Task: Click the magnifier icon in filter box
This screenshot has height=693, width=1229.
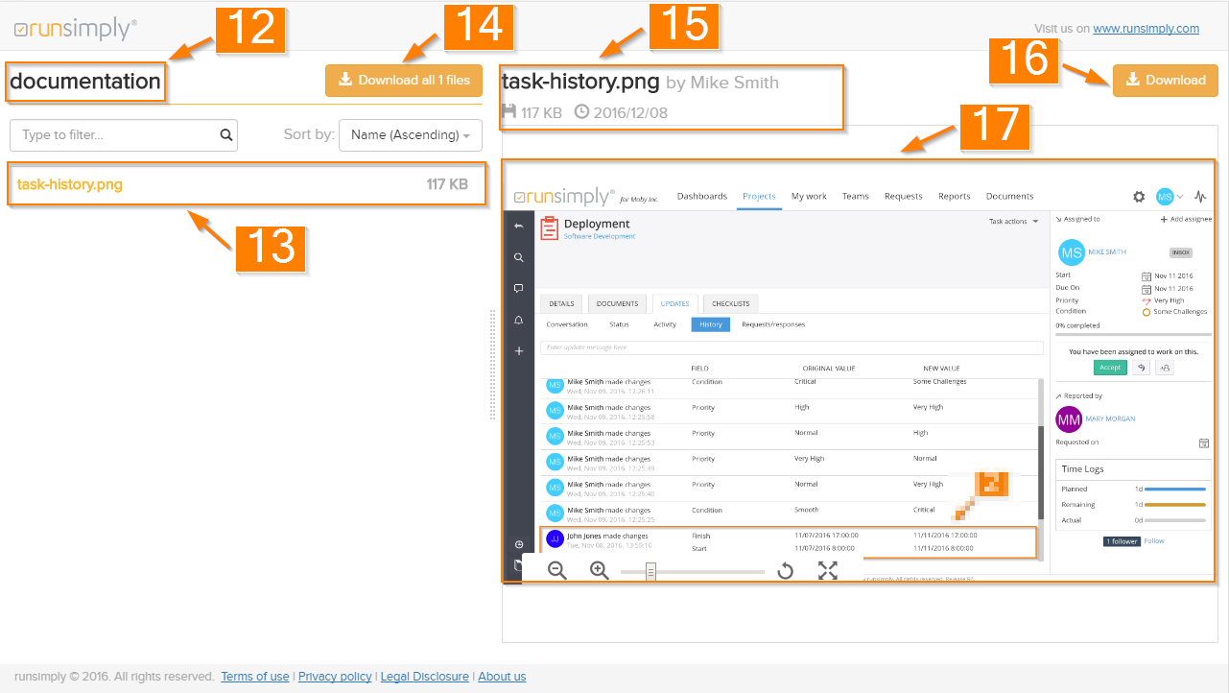Action: pyautogui.click(x=226, y=135)
